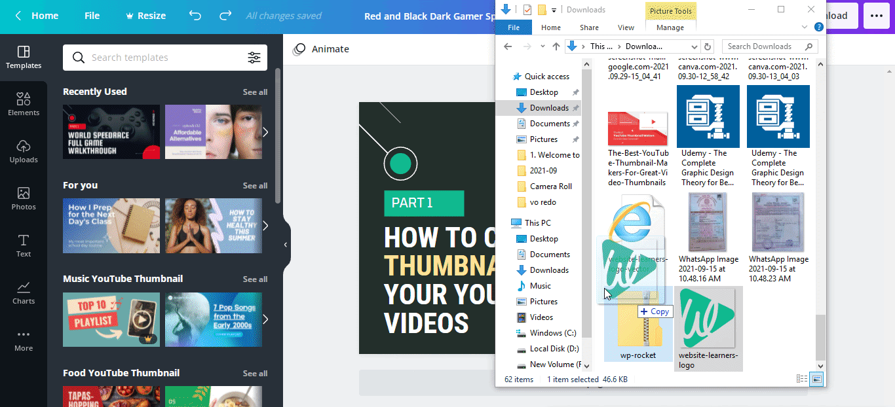Click the Home button in Canva
The width and height of the screenshot is (895, 407).
pyautogui.click(x=37, y=16)
